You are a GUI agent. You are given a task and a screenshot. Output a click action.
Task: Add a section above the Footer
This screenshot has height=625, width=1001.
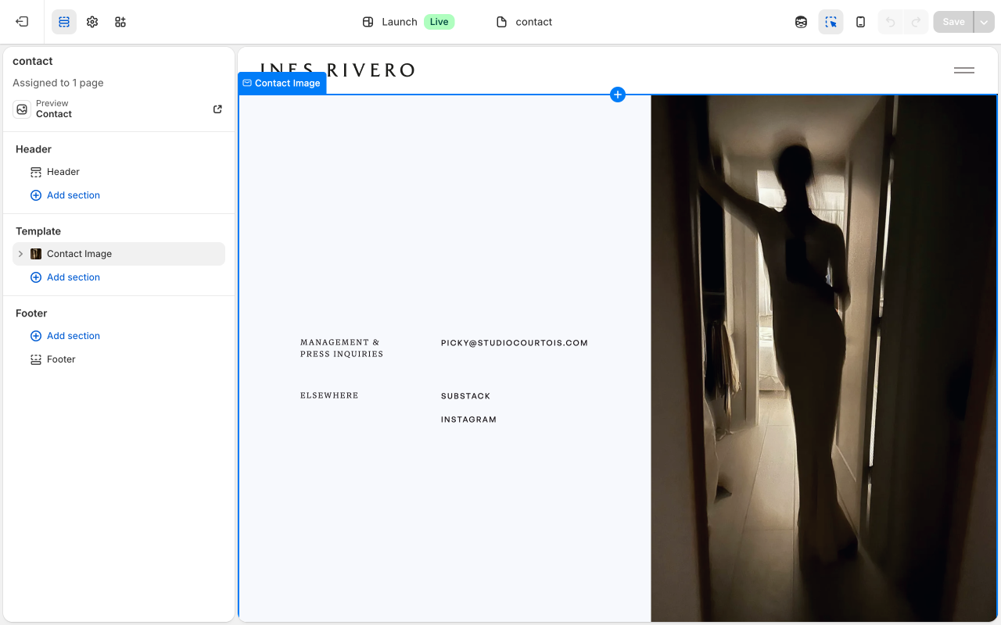click(x=66, y=335)
